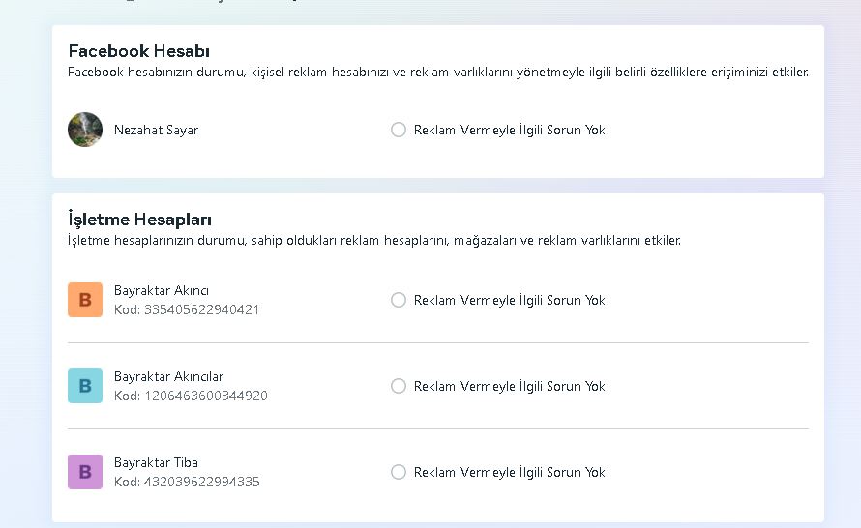Image resolution: width=861 pixels, height=528 pixels.
Task: Open the Bayraktar Akıncı business account name
Action: (162, 290)
